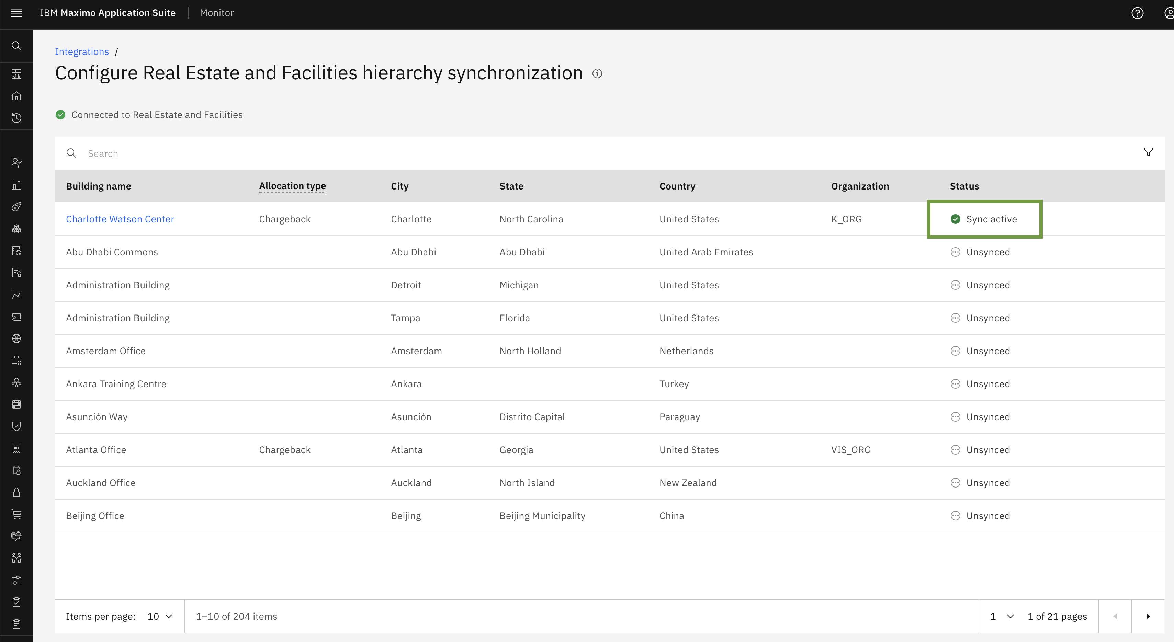Select the Monitor application label
This screenshot has width=1174, height=642.
click(x=216, y=13)
